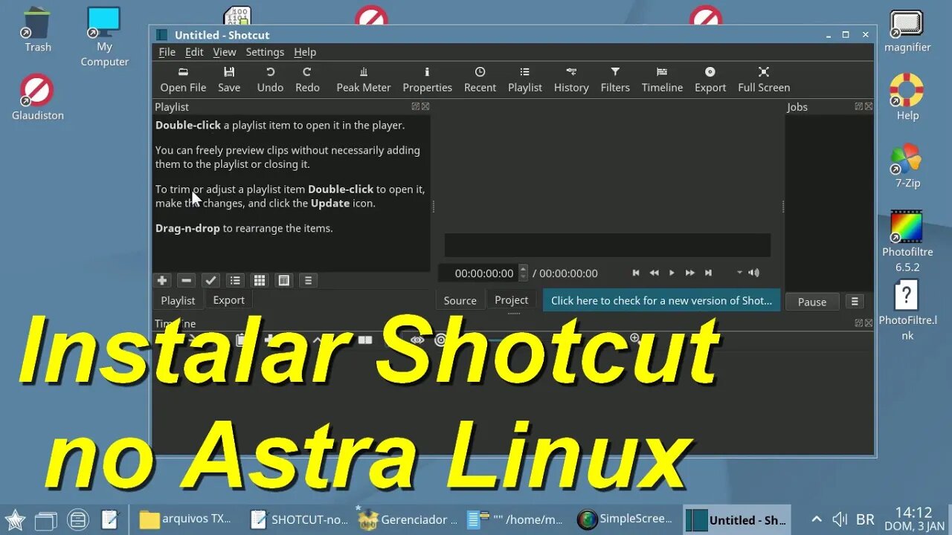The width and height of the screenshot is (952, 535).
Task: Switch to the Source tab
Action: (460, 300)
